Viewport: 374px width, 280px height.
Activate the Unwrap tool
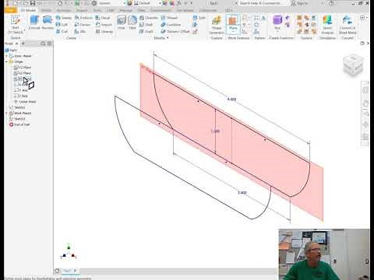pyautogui.click(x=104, y=31)
